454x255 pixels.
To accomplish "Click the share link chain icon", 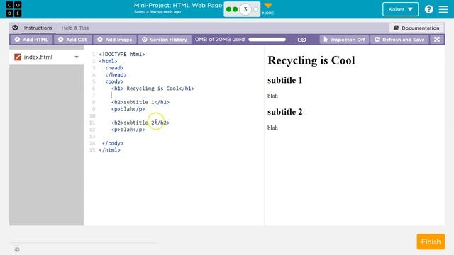I will (x=301, y=40).
